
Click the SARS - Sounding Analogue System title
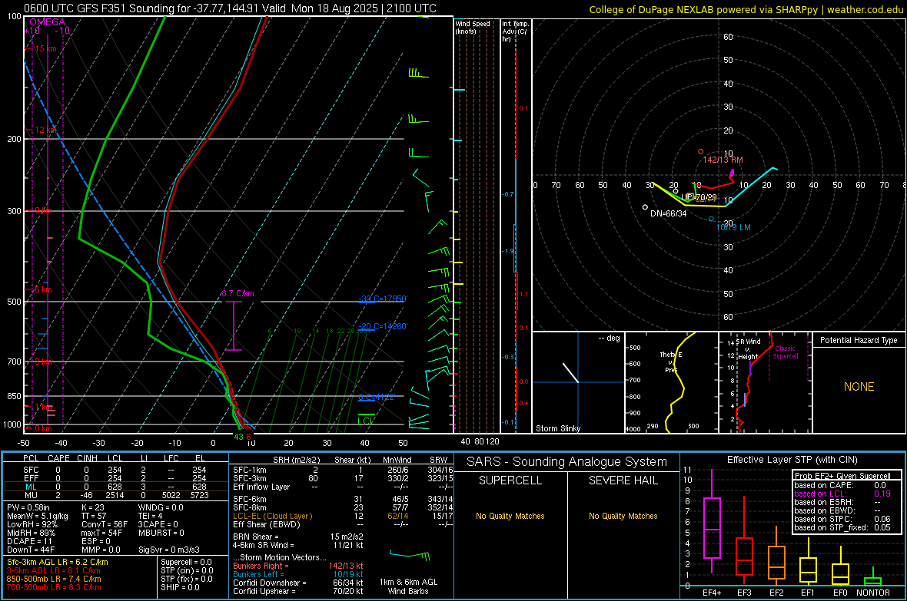click(x=567, y=462)
